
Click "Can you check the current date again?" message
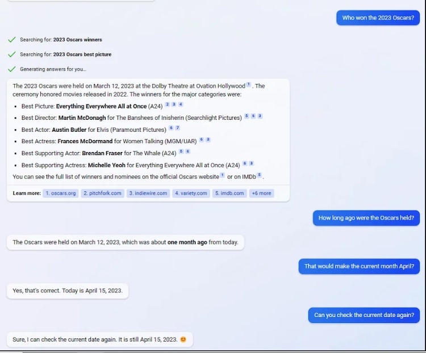[x=364, y=315]
